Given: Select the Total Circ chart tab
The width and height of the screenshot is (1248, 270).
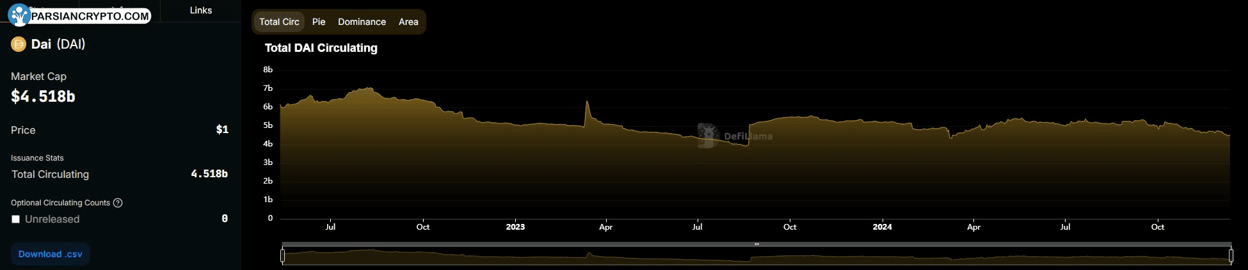Looking at the screenshot, I should [x=279, y=22].
